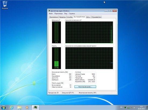This screenshot has height=110, width=148.
Task: Click the Выделено (МБ) label
Action: (x=80, y=81)
